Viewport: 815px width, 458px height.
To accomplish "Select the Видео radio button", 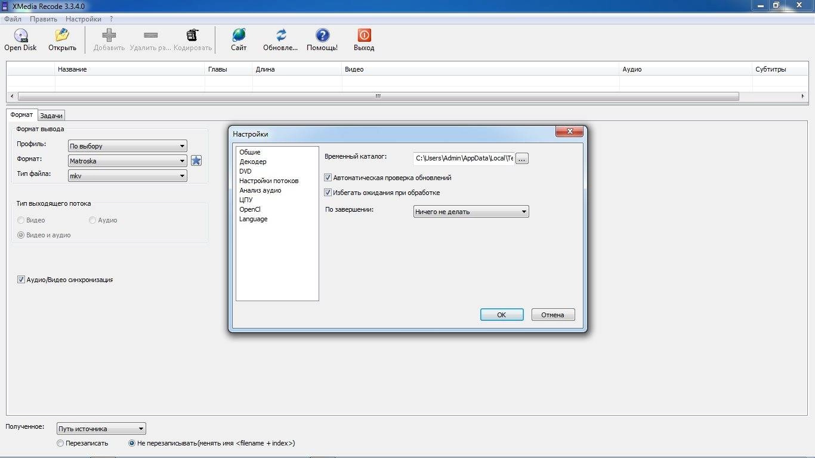I will pyautogui.click(x=21, y=220).
